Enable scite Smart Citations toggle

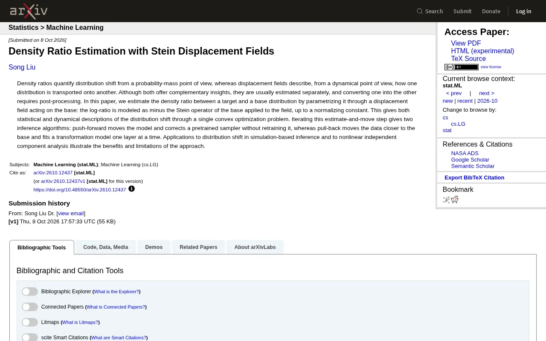tap(30, 338)
